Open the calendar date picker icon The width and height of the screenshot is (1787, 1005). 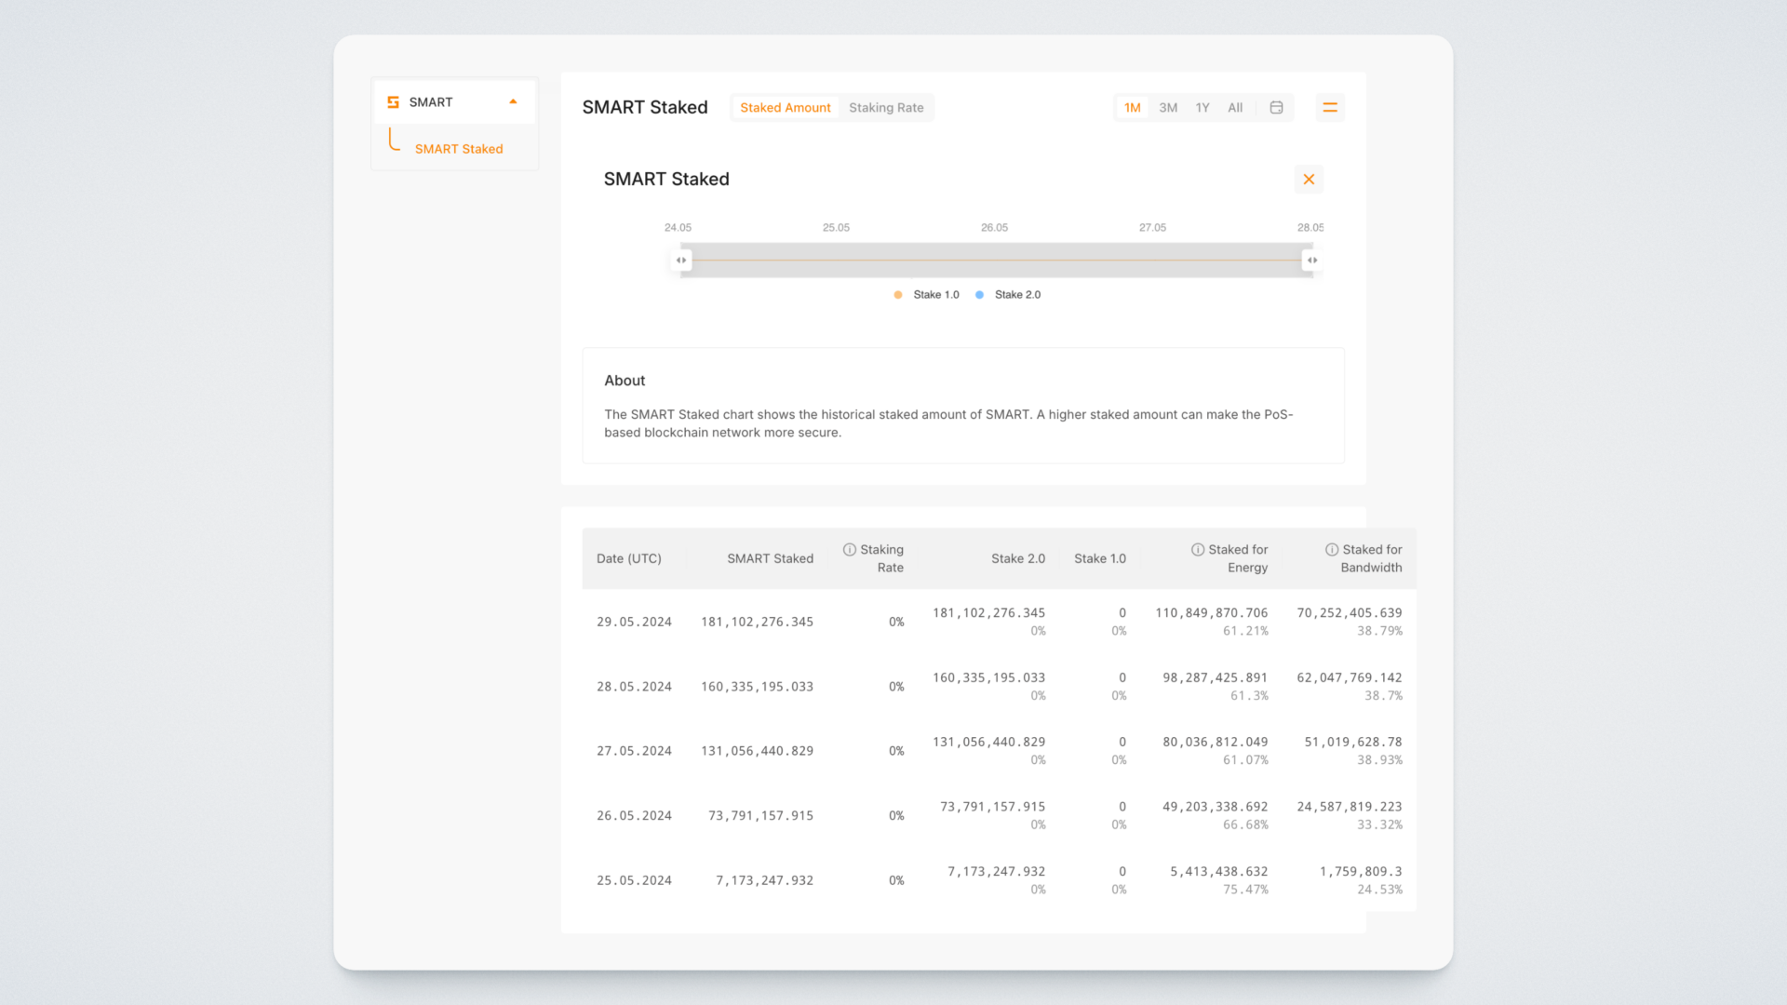point(1276,108)
